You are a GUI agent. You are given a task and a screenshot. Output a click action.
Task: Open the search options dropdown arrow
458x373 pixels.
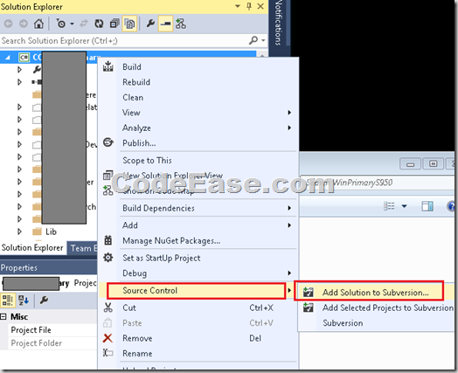263,40
